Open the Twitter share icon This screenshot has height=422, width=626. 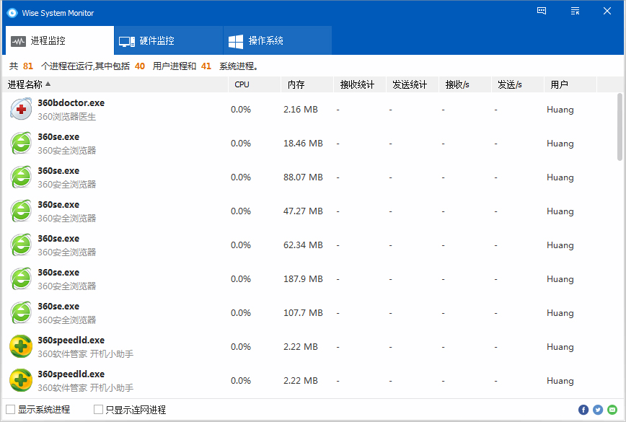(x=598, y=410)
